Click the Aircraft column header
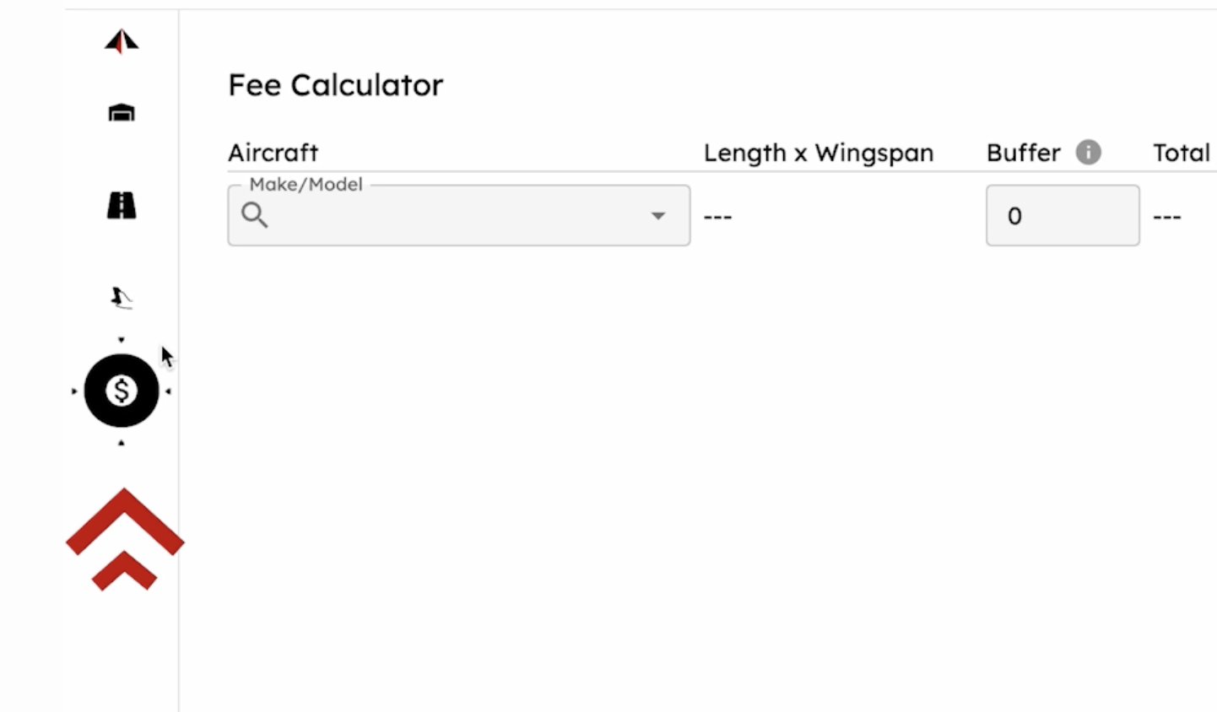The image size is (1217, 712). (x=273, y=153)
